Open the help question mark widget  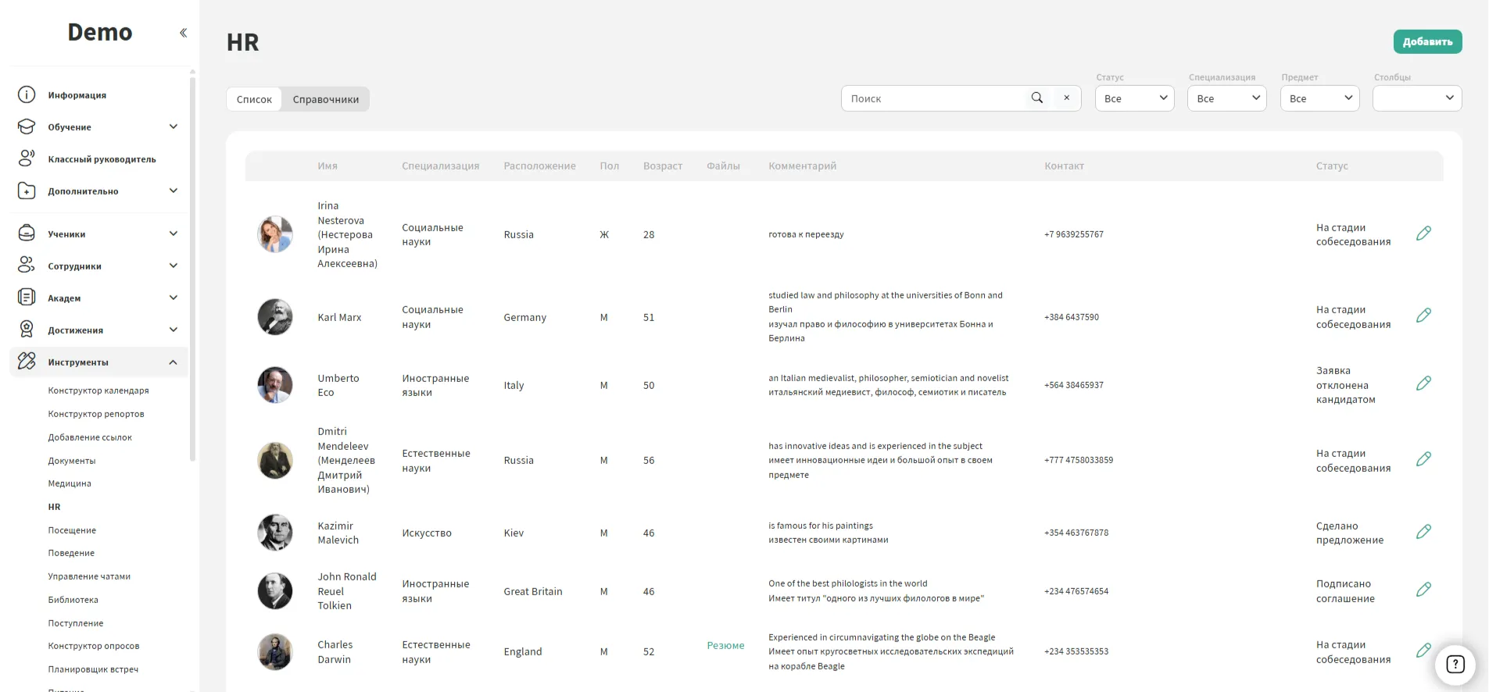pos(1455,664)
